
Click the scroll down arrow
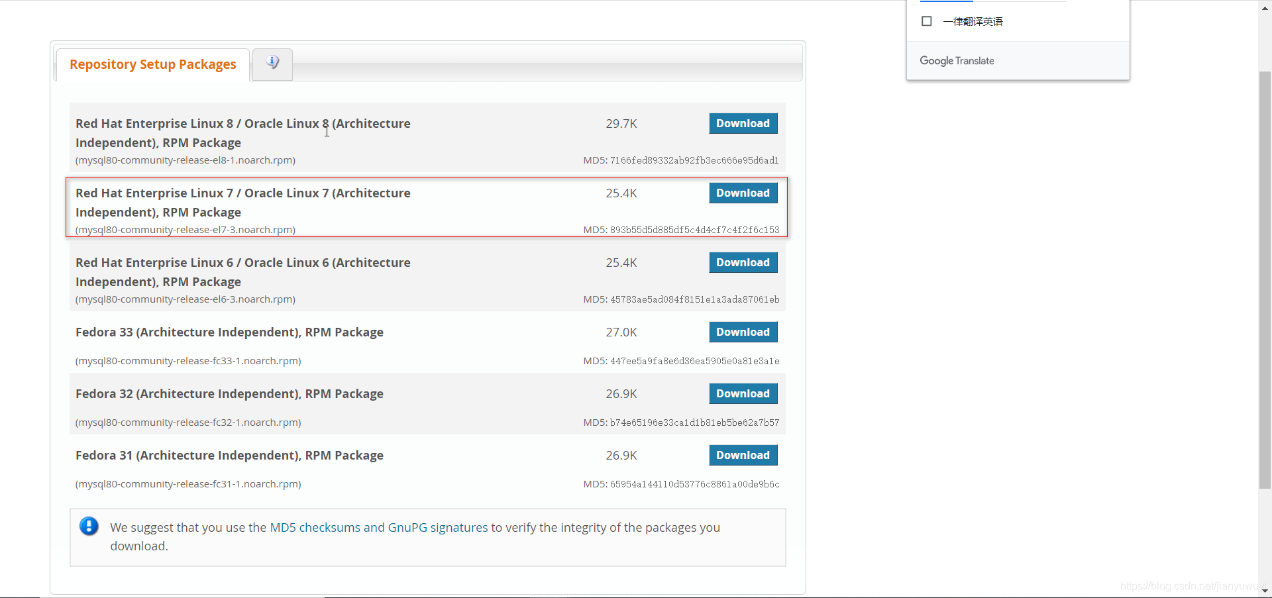coord(1265,591)
